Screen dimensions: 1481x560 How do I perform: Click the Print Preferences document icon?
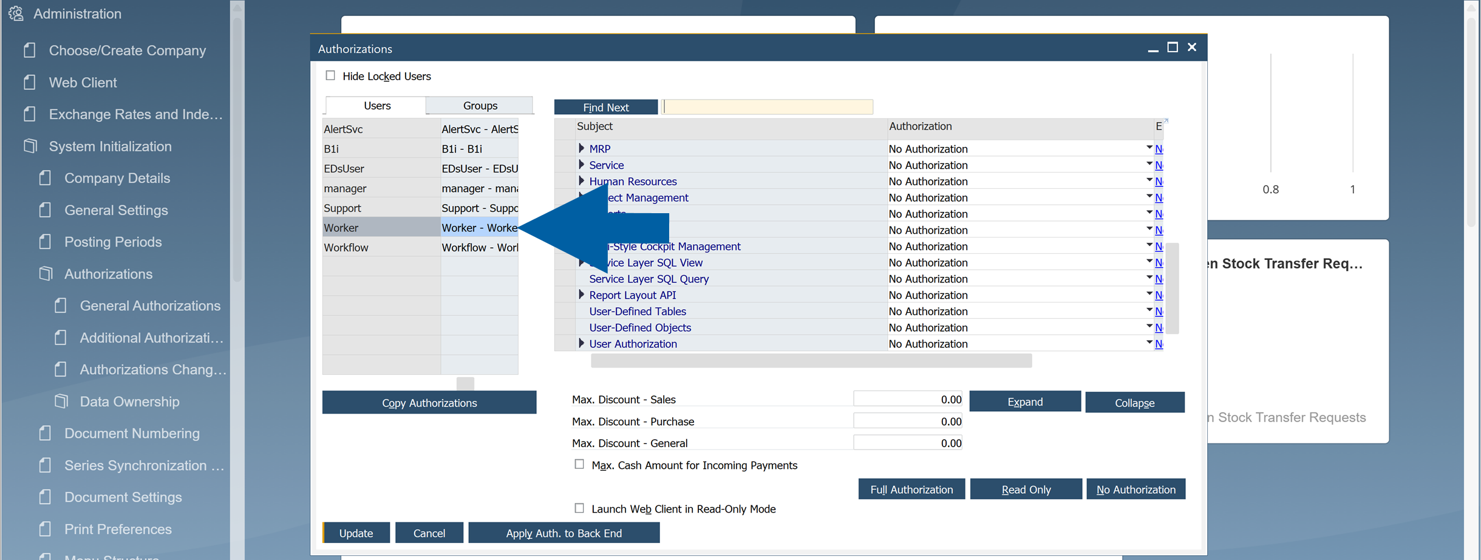point(45,529)
